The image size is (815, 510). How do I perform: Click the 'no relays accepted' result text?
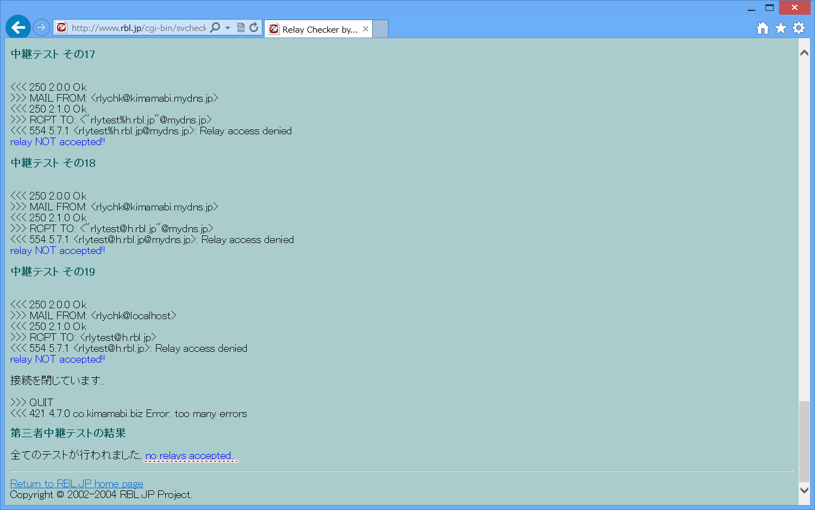[189, 456]
